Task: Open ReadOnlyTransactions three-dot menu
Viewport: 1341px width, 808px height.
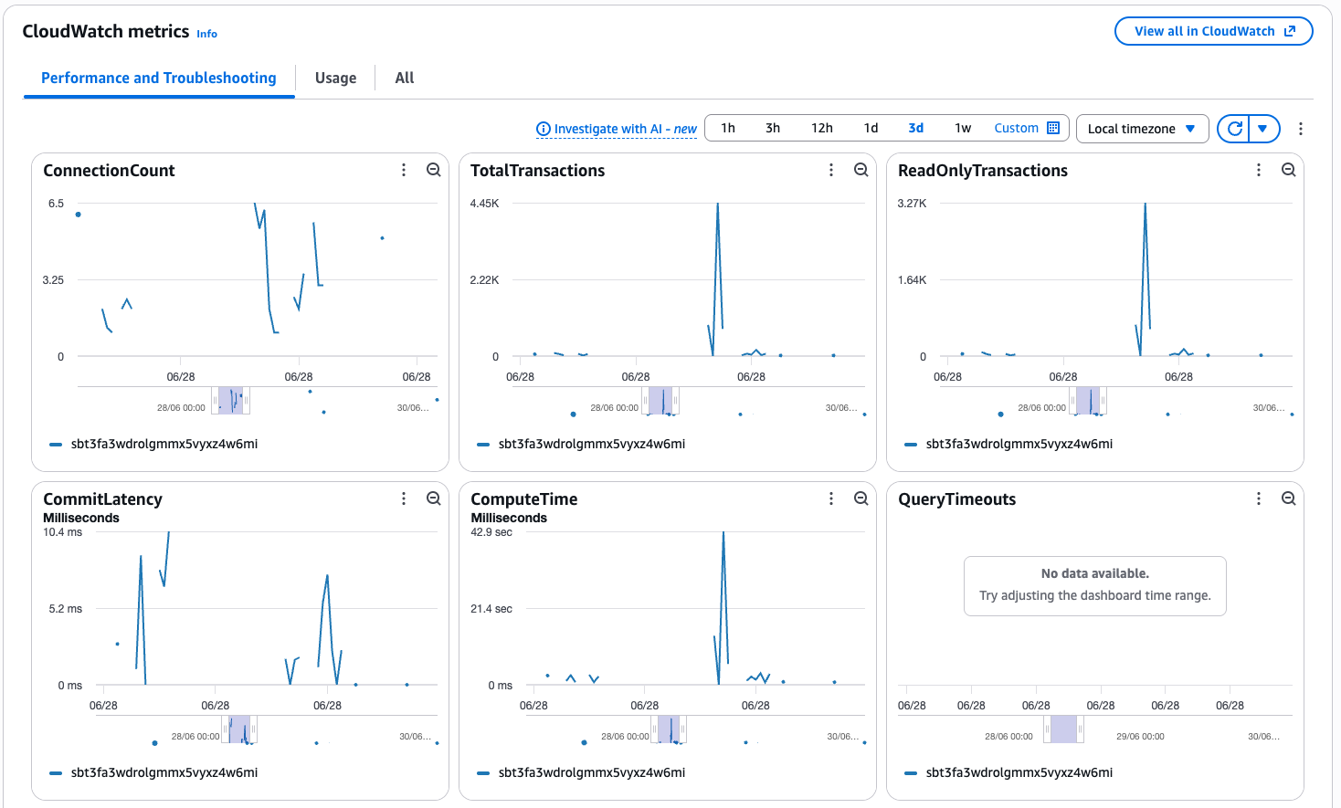Action: tap(1259, 170)
